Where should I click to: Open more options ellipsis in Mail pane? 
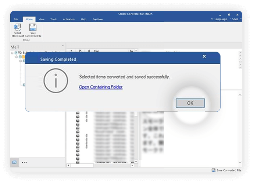click(24, 162)
